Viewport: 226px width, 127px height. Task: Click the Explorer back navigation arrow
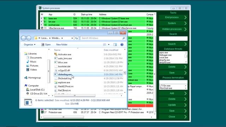pyautogui.click(x=23, y=38)
